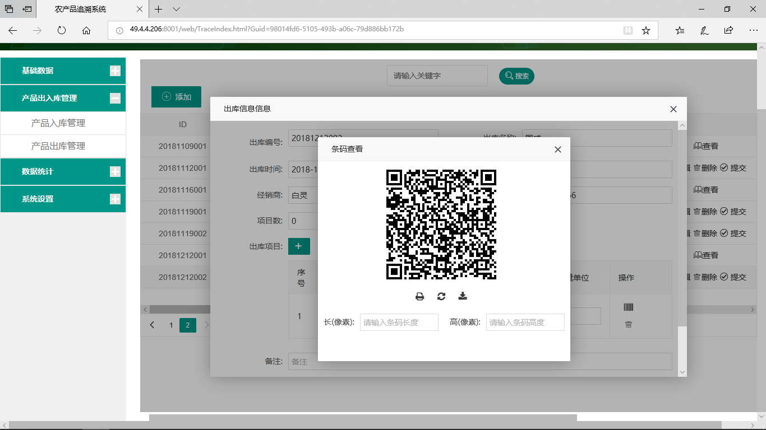Click table horizontal scrollbar right arrow
The width and height of the screenshot is (766, 430).
point(753,309)
